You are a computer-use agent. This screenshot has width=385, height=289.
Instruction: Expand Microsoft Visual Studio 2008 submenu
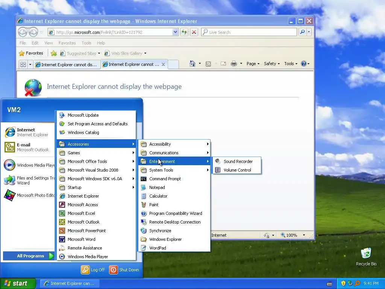coord(96,170)
